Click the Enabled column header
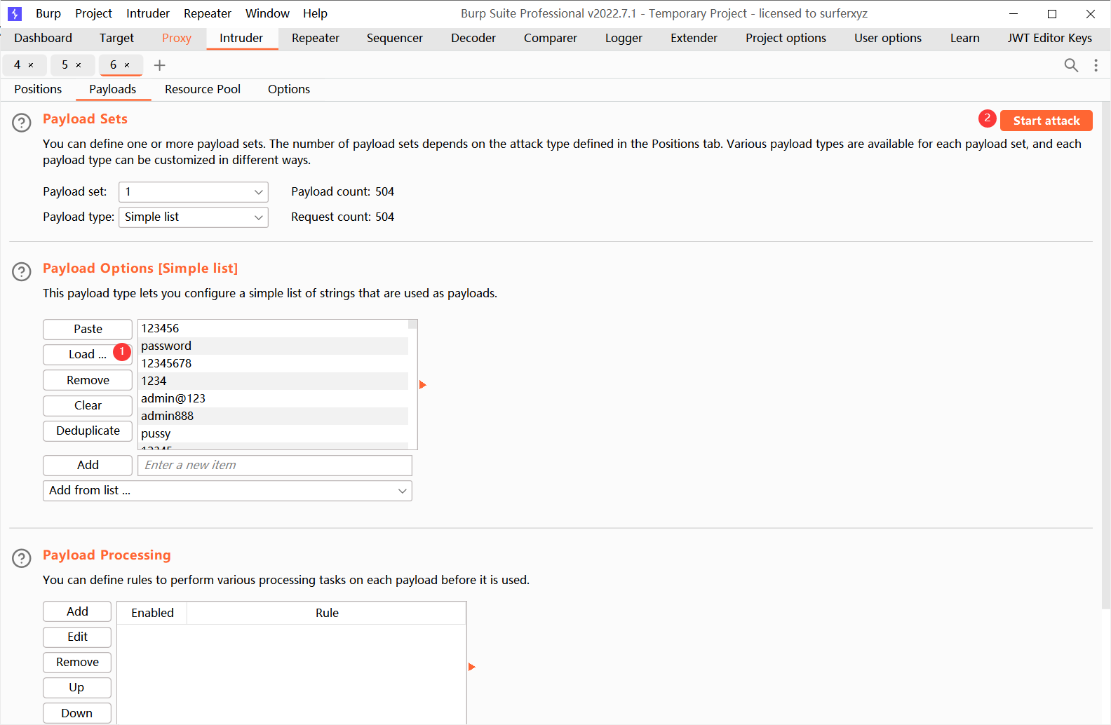Image resolution: width=1111 pixels, height=725 pixels. pyautogui.click(x=152, y=614)
